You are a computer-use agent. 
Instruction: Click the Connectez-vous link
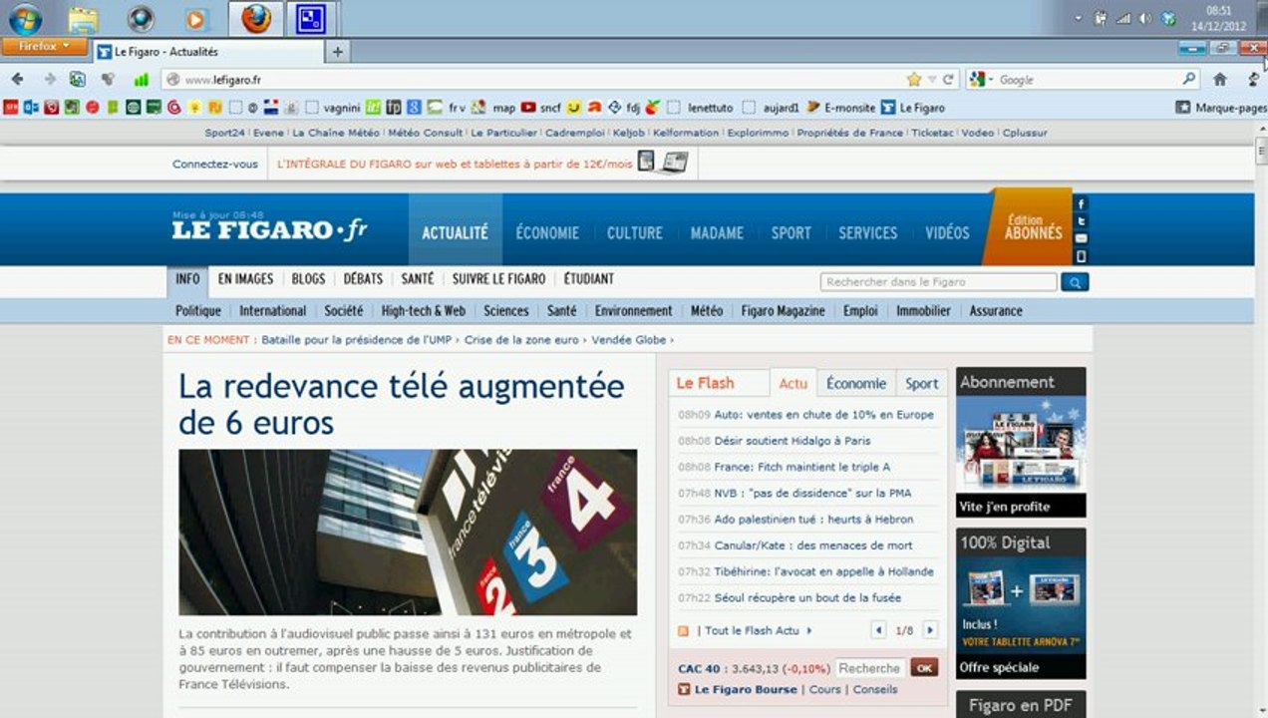click(x=214, y=164)
